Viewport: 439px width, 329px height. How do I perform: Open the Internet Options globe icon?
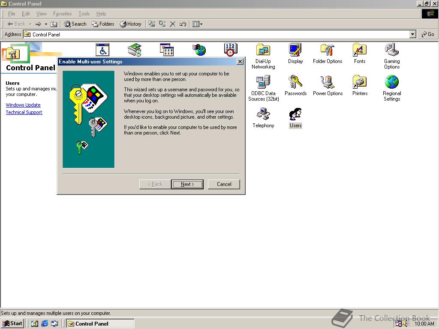click(199, 50)
